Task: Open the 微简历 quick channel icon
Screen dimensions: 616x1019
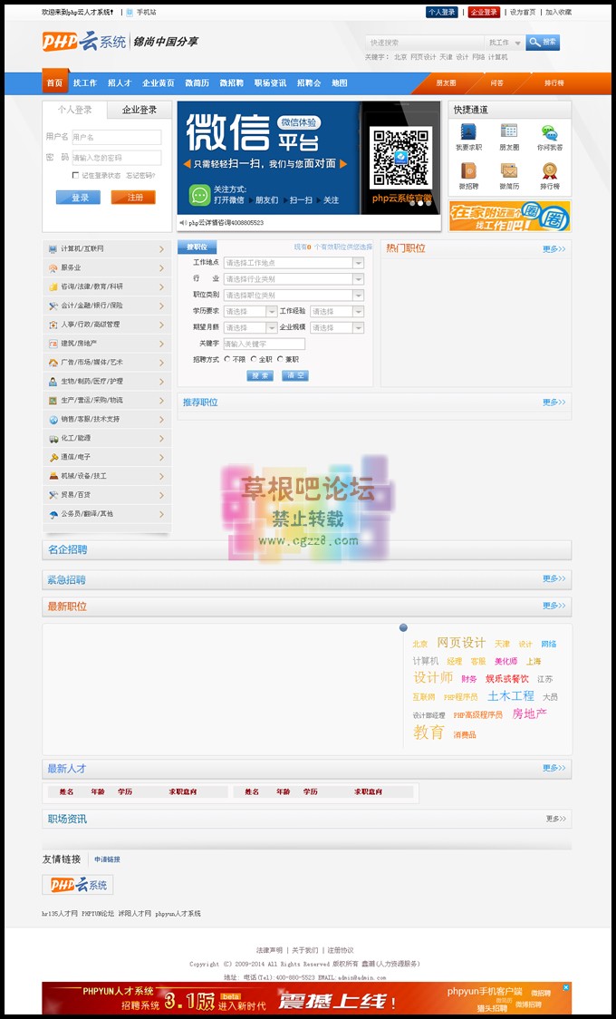Action: click(509, 170)
